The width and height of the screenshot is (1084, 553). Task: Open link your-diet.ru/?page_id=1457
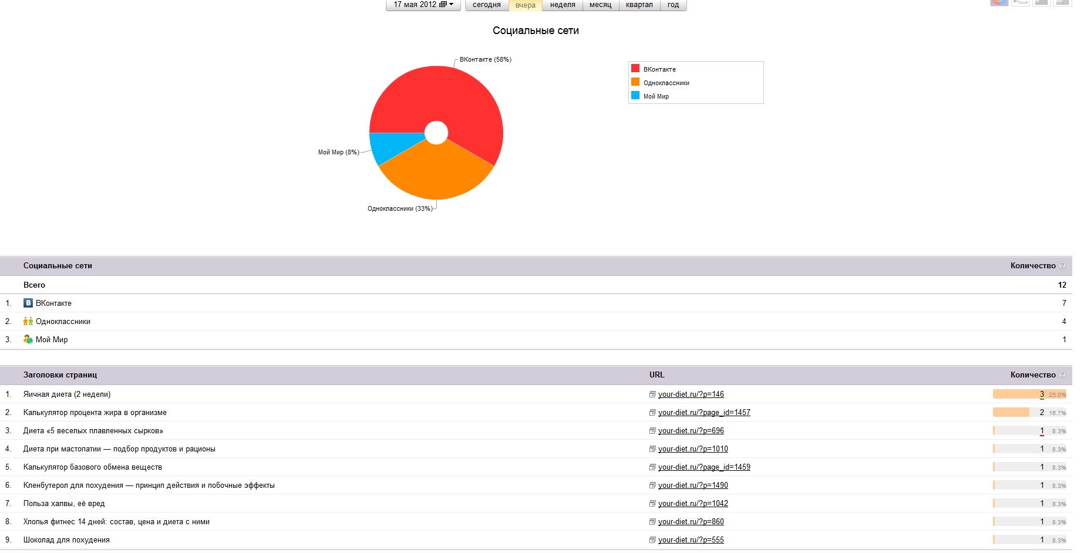(704, 413)
